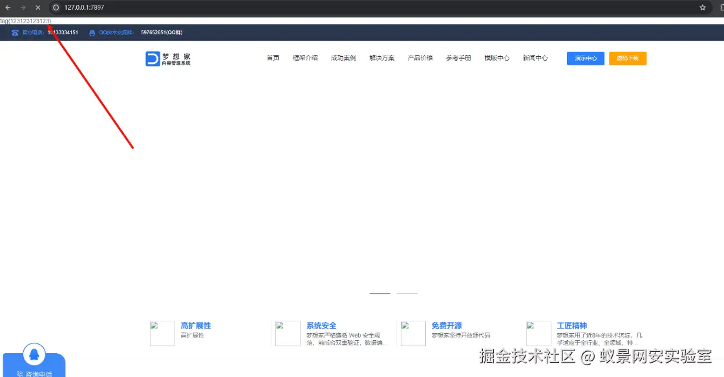Screen dimensions: 724x377
Task: Open the 框架介绍 menu item
Action: [x=305, y=58]
